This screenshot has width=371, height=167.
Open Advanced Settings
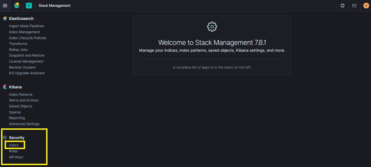point(24,124)
